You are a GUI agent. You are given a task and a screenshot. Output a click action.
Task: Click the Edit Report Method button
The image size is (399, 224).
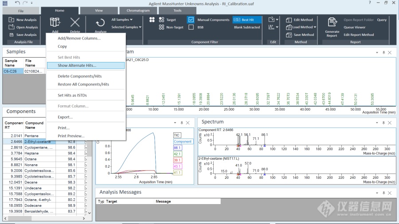pyautogui.click(x=359, y=35)
